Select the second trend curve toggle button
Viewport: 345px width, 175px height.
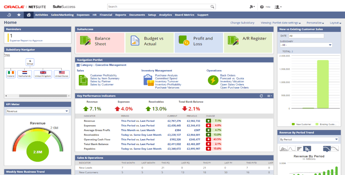[335, 149]
